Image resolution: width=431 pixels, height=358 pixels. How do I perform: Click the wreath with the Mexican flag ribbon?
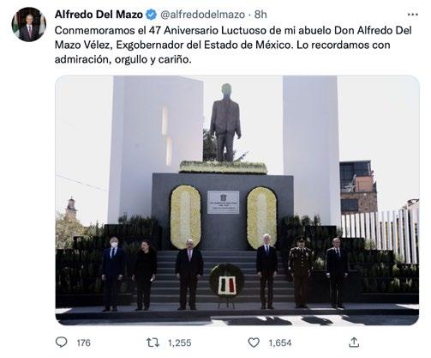point(227,281)
